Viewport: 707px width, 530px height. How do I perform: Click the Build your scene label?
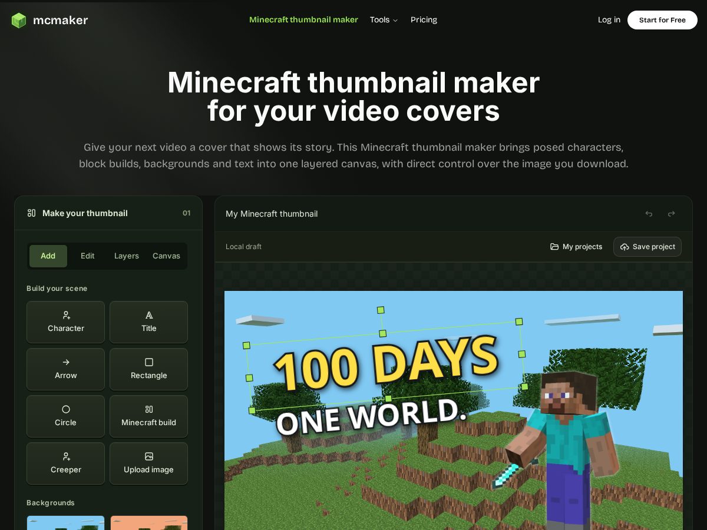pyautogui.click(x=57, y=289)
